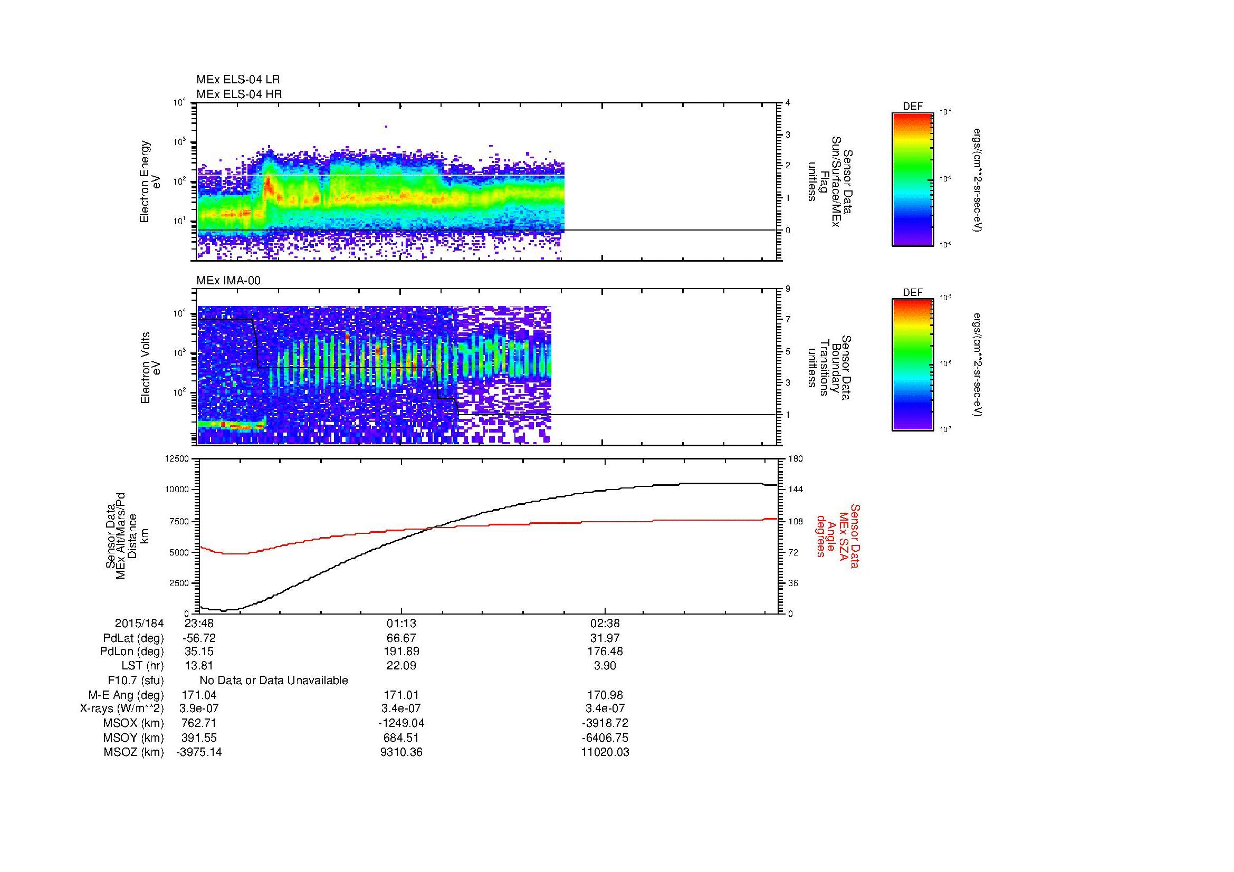1234x872 pixels.
Task: Click the X-rays value 3.9e-07
Action: (x=199, y=708)
